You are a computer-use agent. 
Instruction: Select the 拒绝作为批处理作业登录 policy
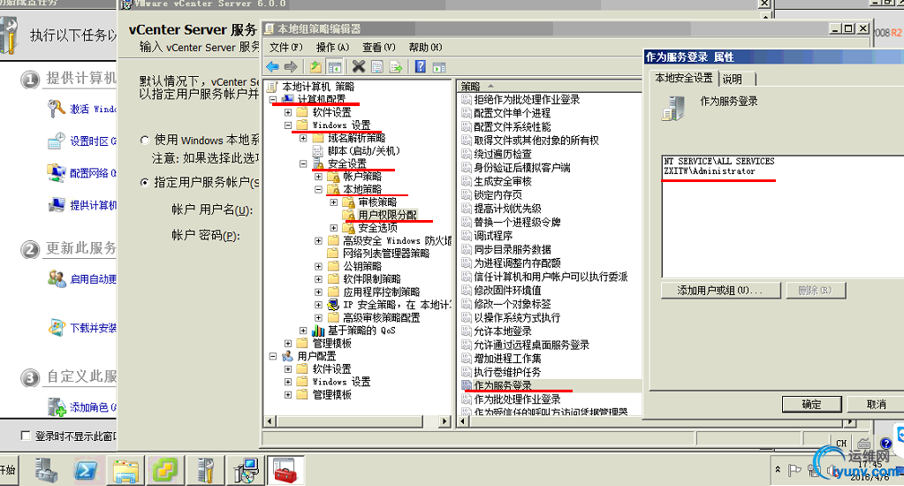pos(527,100)
